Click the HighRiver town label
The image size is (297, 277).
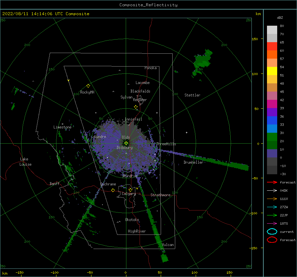pos(137,231)
